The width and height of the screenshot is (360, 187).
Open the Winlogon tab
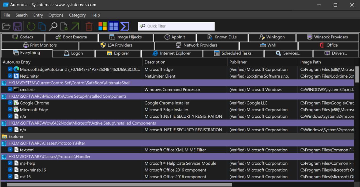[272, 37]
